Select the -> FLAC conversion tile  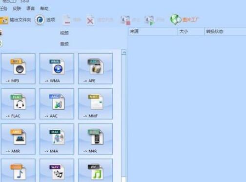pos(18,104)
